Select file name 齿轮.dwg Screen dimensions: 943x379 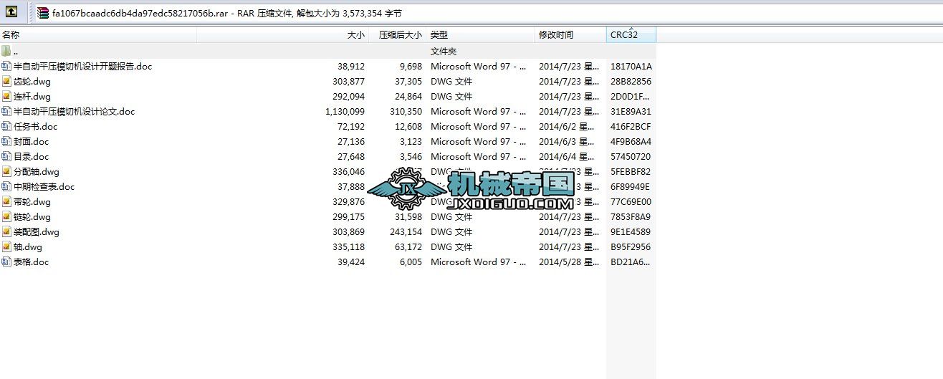coord(32,81)
